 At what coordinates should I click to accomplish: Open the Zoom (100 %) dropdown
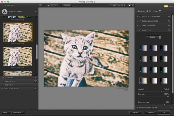tap(118, 5)
